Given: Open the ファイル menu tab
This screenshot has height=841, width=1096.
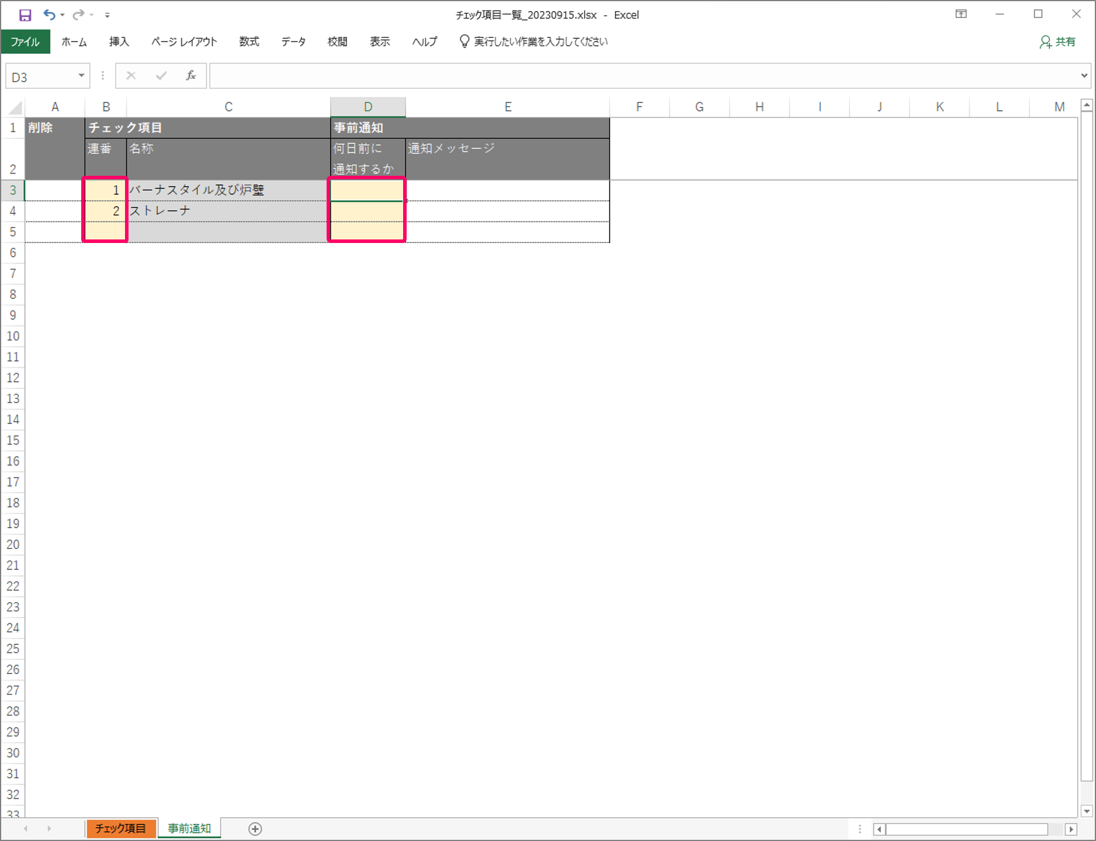Looking at the screenshot, I should (25, 42).
